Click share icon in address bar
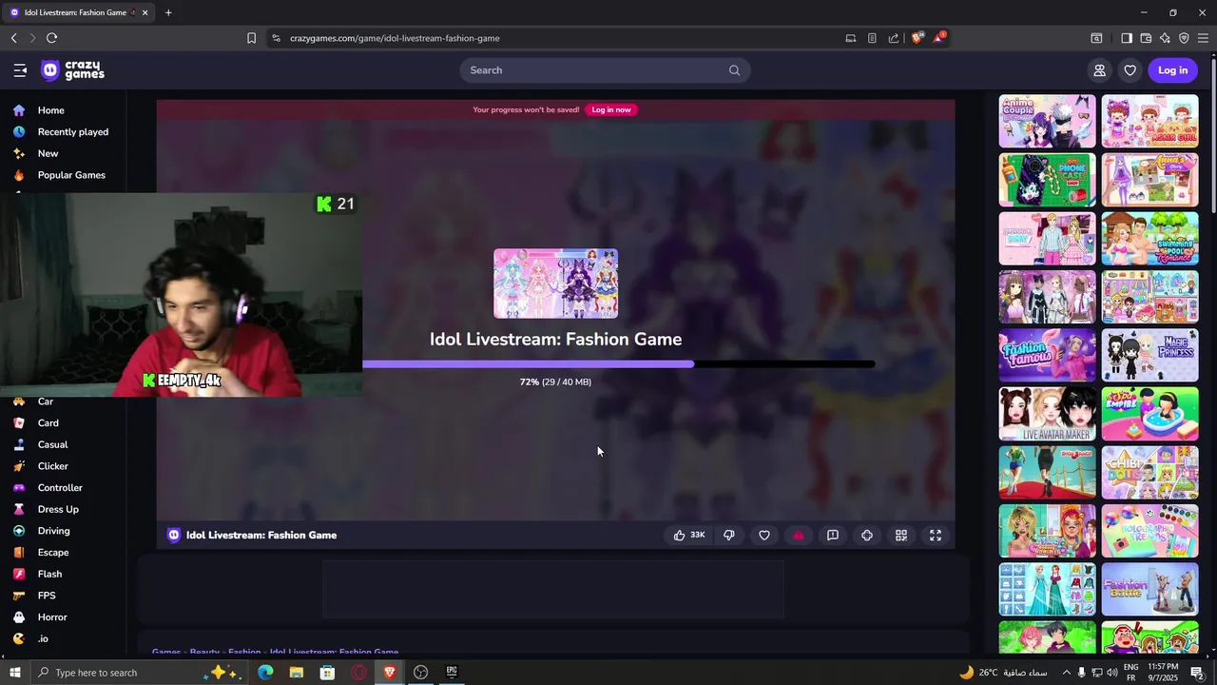Viewport: 1217px width, 685px height. 894,38
